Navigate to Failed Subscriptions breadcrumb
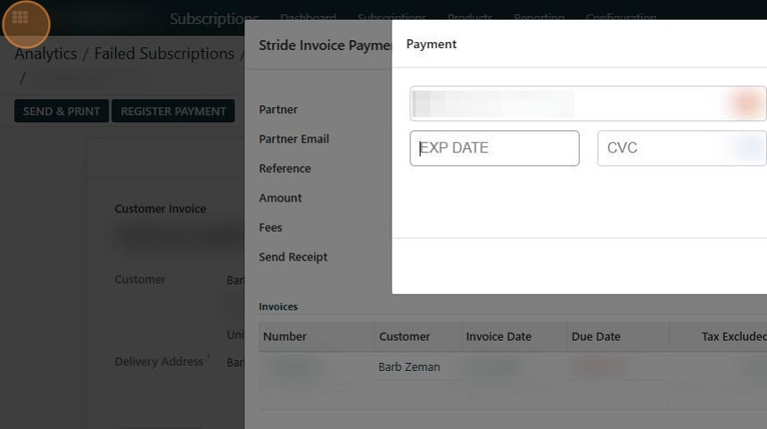The width and height of the screenshot is (767, 429). pyautogui.click(x=164, y=54)
